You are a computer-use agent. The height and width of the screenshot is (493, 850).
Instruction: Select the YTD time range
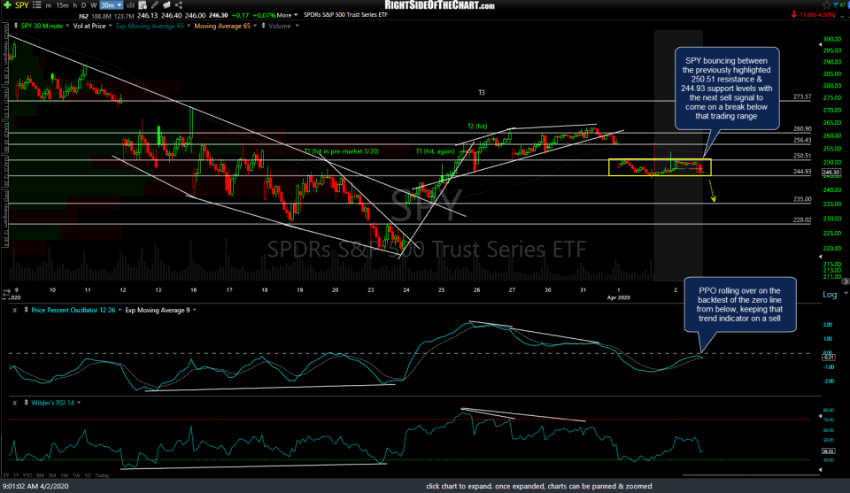pos(27,475)
